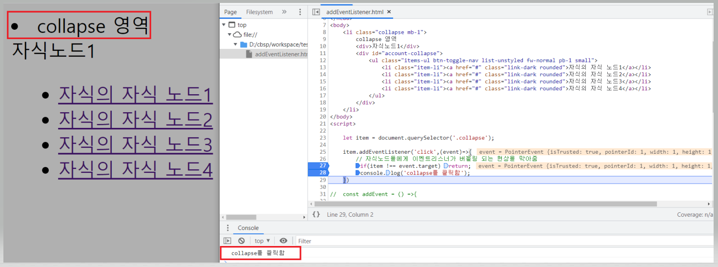The height and width of the screenshot is (267, 718).
Task: Show more navigator tabs with double chevron
Action: pos(284,12)
